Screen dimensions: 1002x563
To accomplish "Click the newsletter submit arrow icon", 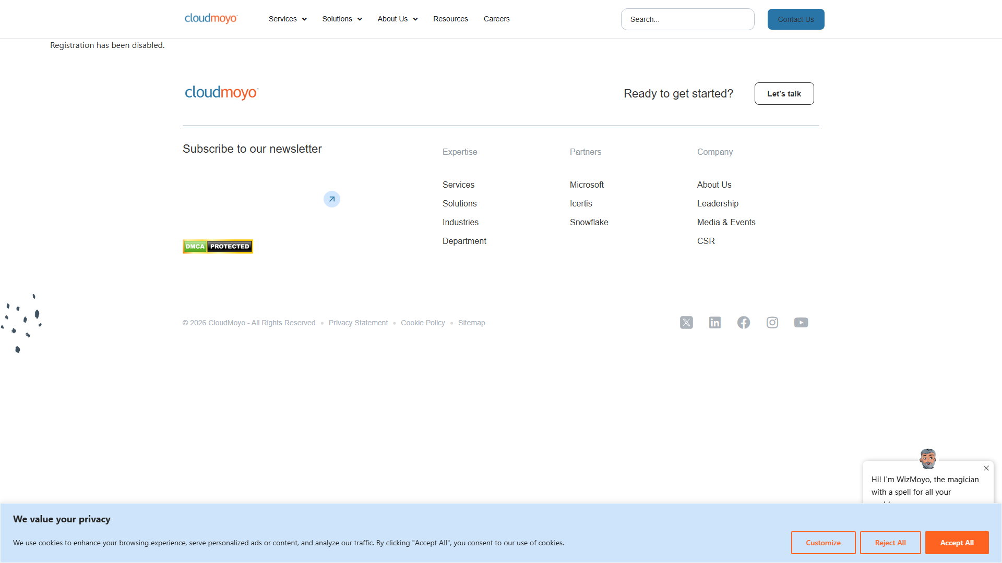I will click(332, 199).
